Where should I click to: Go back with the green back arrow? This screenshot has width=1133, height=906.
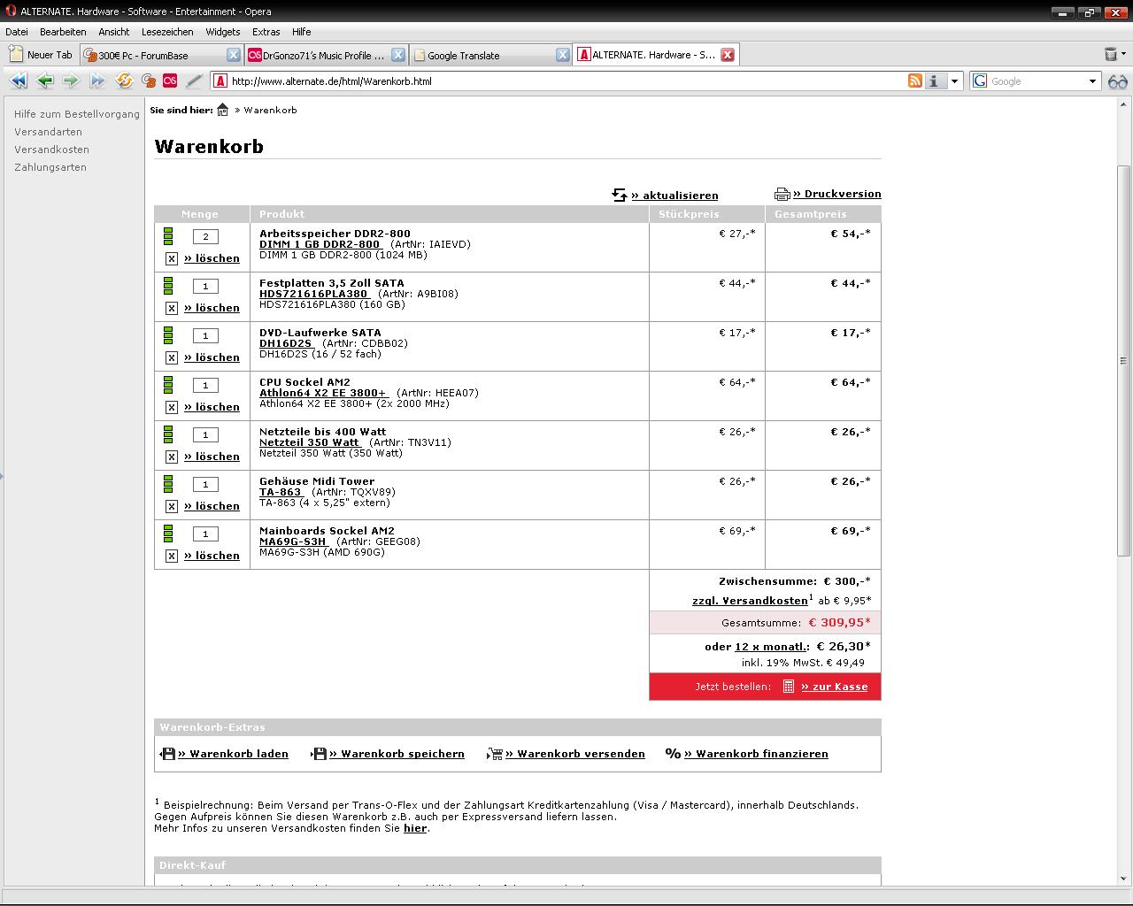[x=45, y=81]
